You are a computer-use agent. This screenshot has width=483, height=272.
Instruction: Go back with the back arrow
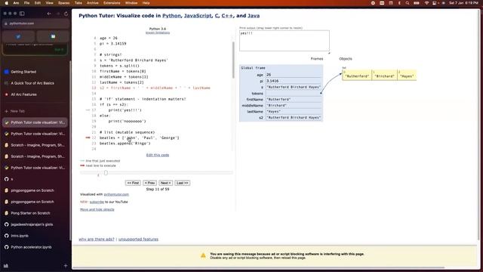coord(49,14)
